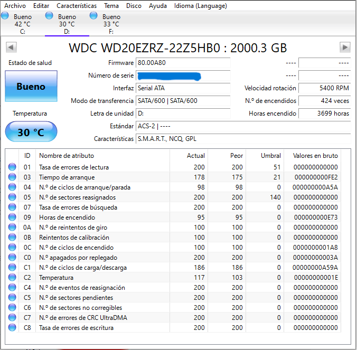Click the Características field S.M.A.R.T., NCQ, GPL
The width and height of the screenshot is (357, 350).
(x=243, y=139)
